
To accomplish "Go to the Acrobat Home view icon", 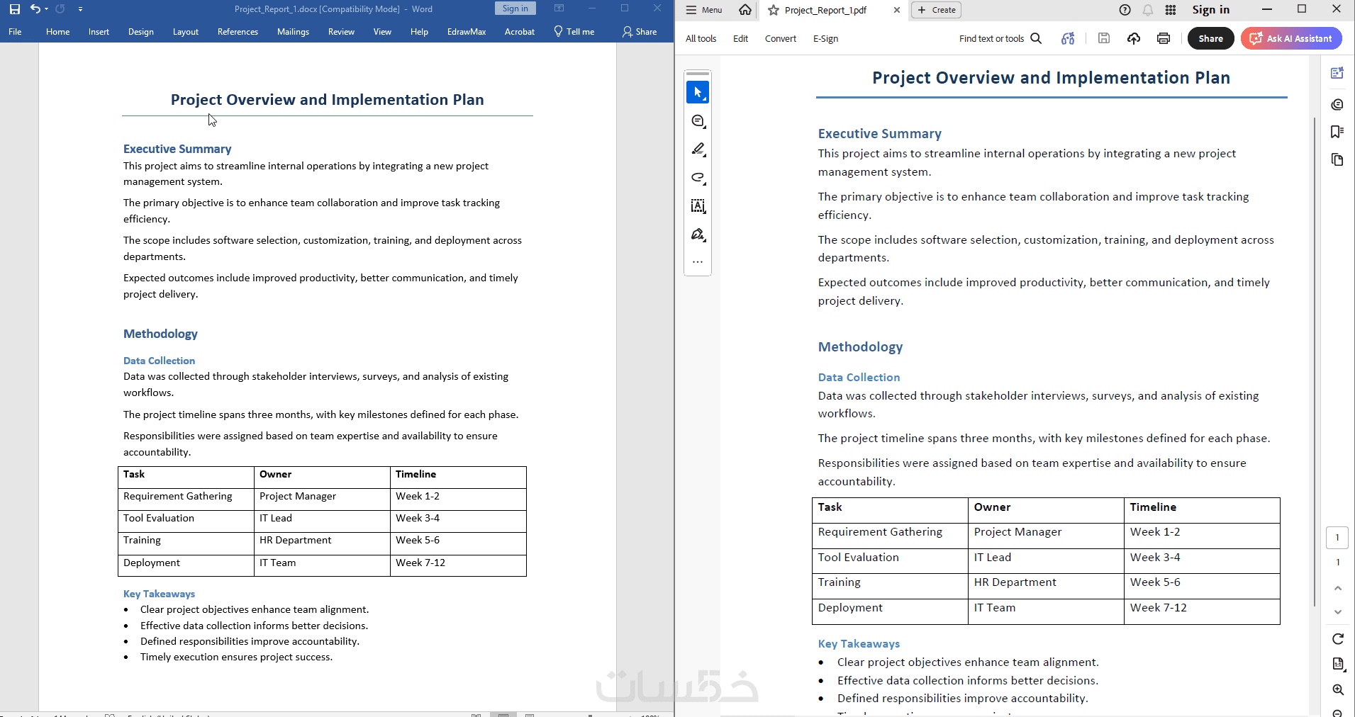I will [745, 10].
